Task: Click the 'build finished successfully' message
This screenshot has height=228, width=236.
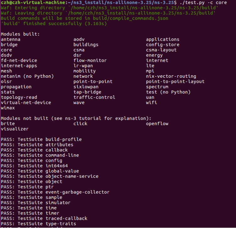Action: click(x=54, y=24)
